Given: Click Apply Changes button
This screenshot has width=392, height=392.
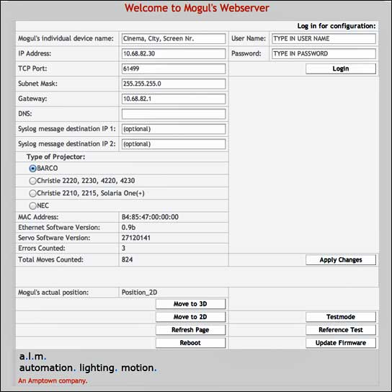Looking at the screenshot, I should point(341,259).
